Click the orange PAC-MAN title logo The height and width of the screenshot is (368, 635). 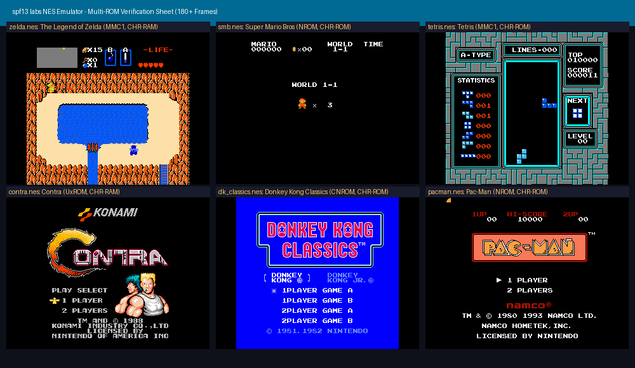pyautogui.click(x=530, y=247)
